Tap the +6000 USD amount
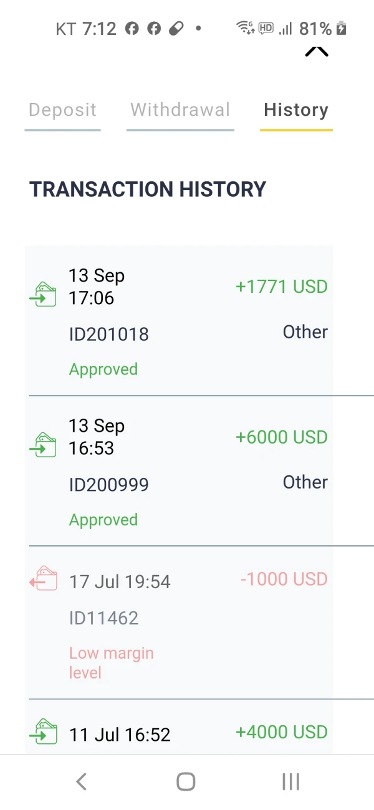The height and width of the screenshot is (810, 374). [282, 437]
